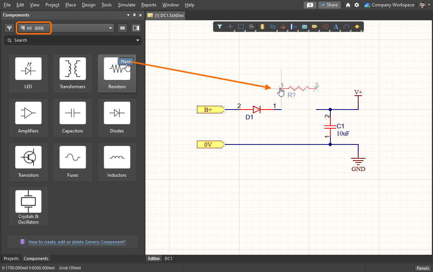The height and width of the screenshot is (272, 433).
Task: Open the home page icon
Action: (348, 5)
